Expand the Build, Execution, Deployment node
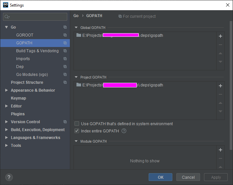Screen dimensions: 233x185 pos(6,129)
